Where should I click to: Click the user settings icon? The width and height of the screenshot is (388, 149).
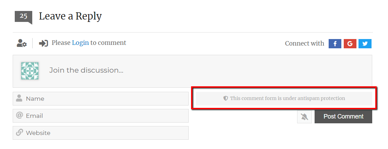(x=22, y=43)
